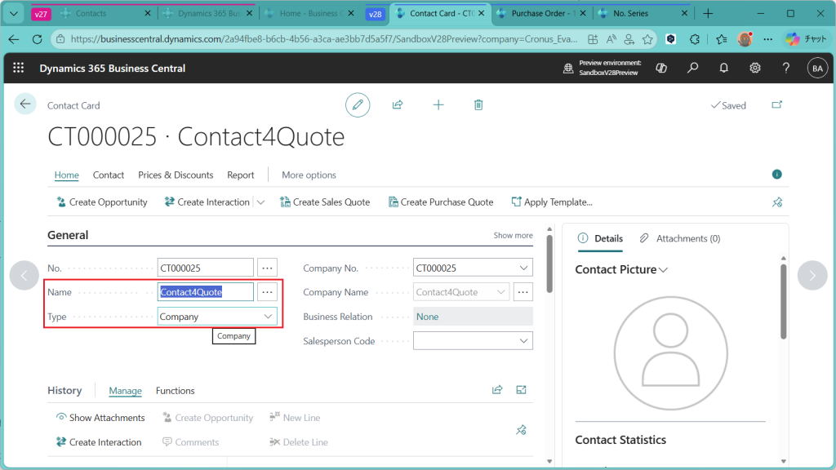Image resolution: width=836 pixels, height=470 pixels.
Task: Open the Company No. dropdown
Action: coord(523,268)
